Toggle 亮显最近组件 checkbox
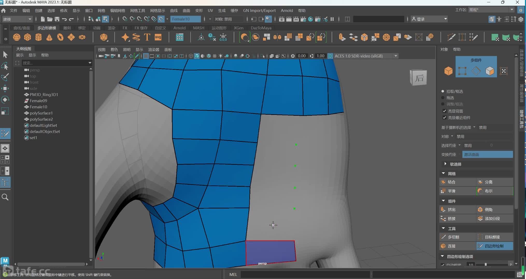 tap(445, 118)
